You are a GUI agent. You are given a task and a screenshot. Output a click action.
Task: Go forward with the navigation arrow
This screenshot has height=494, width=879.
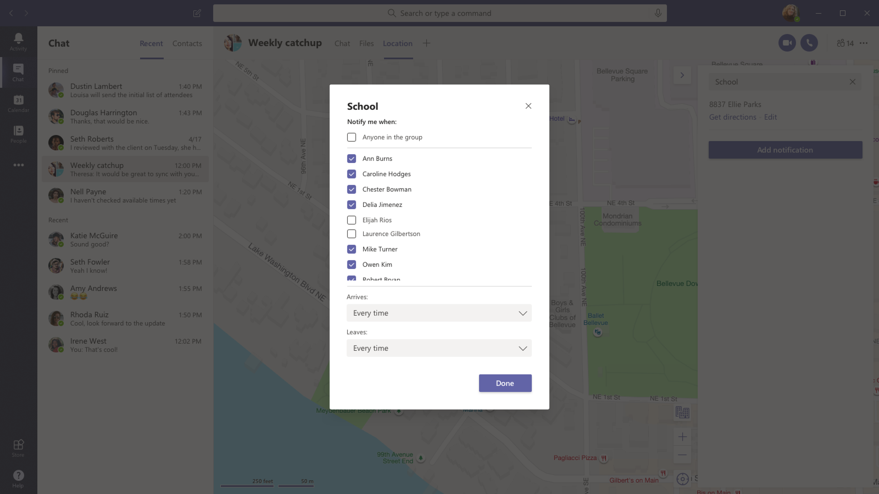click(26, 13)
